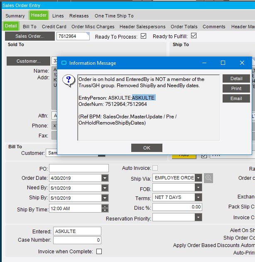
Task: Click the Ship By Time spinner
Action: [105, 208]
